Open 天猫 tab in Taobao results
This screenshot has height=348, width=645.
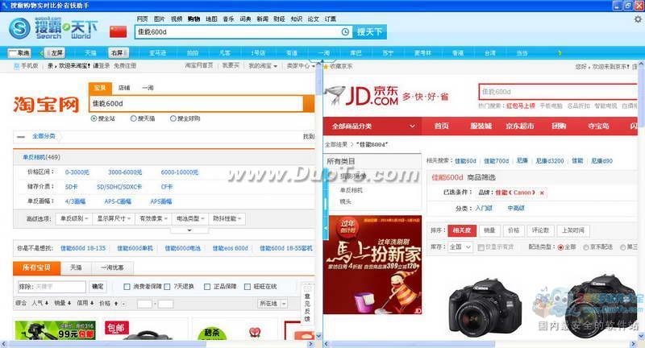coord(76,267)
